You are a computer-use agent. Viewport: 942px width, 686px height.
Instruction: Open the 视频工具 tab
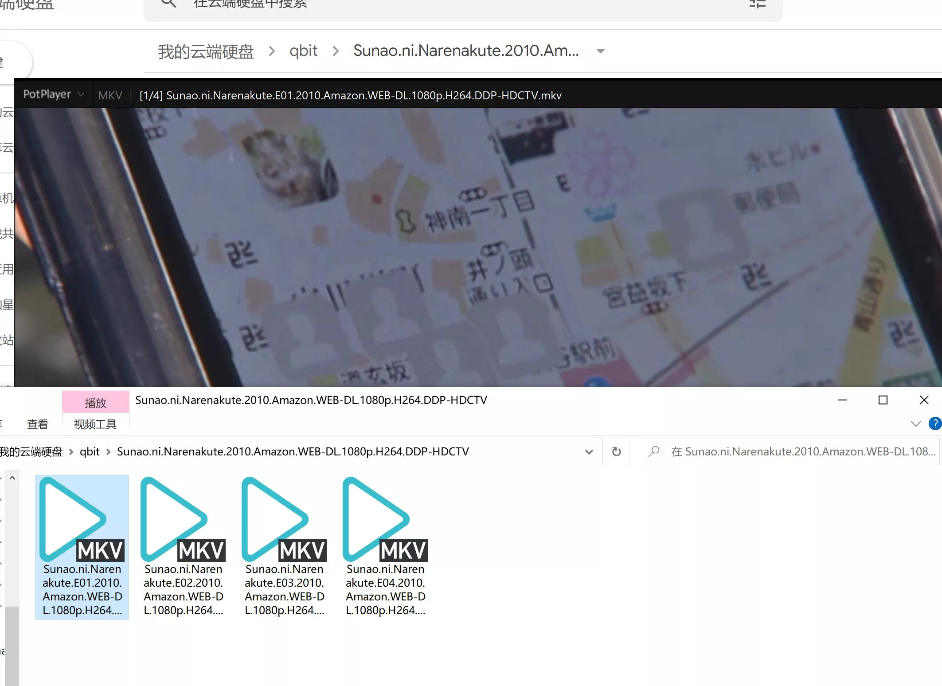pyautogui.click(x=95, y=424)
